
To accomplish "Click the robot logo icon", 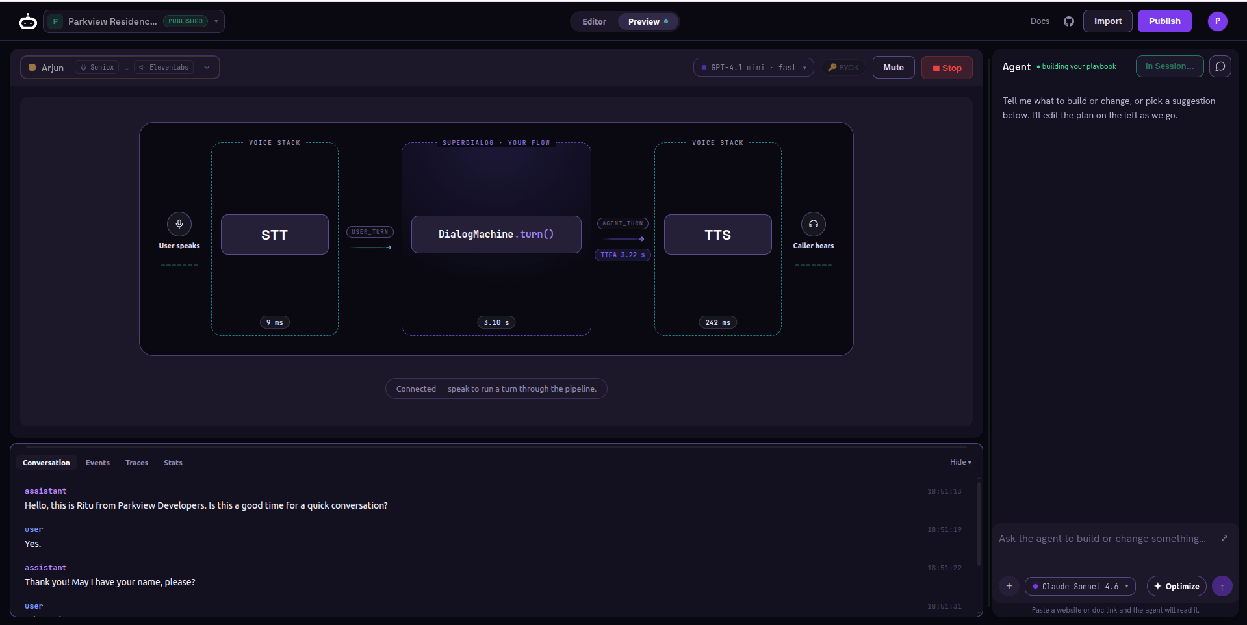I will (x=28, y=21).
